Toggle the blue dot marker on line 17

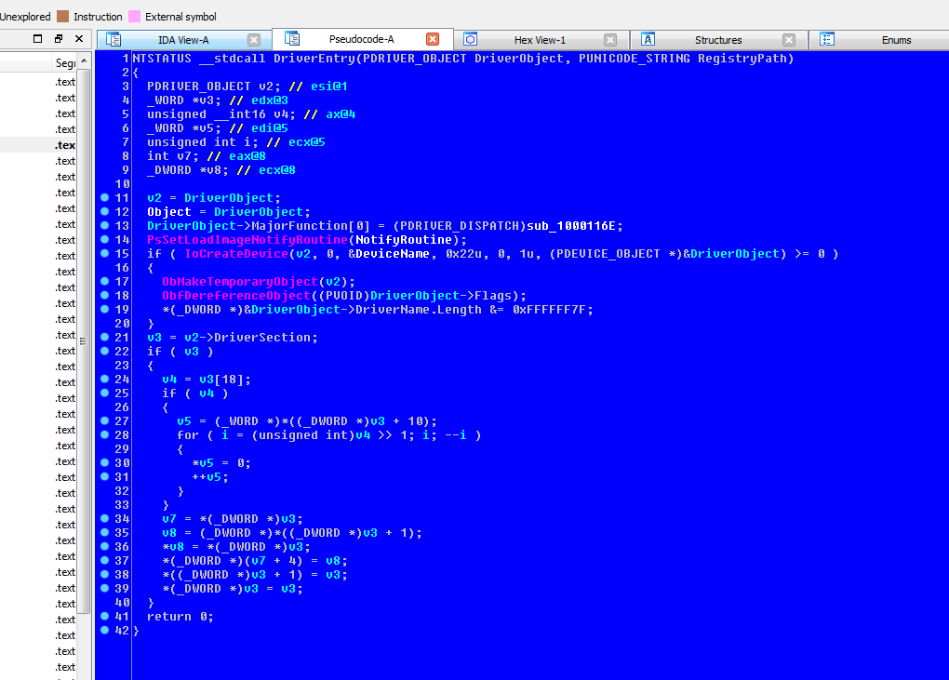point(102,281)
